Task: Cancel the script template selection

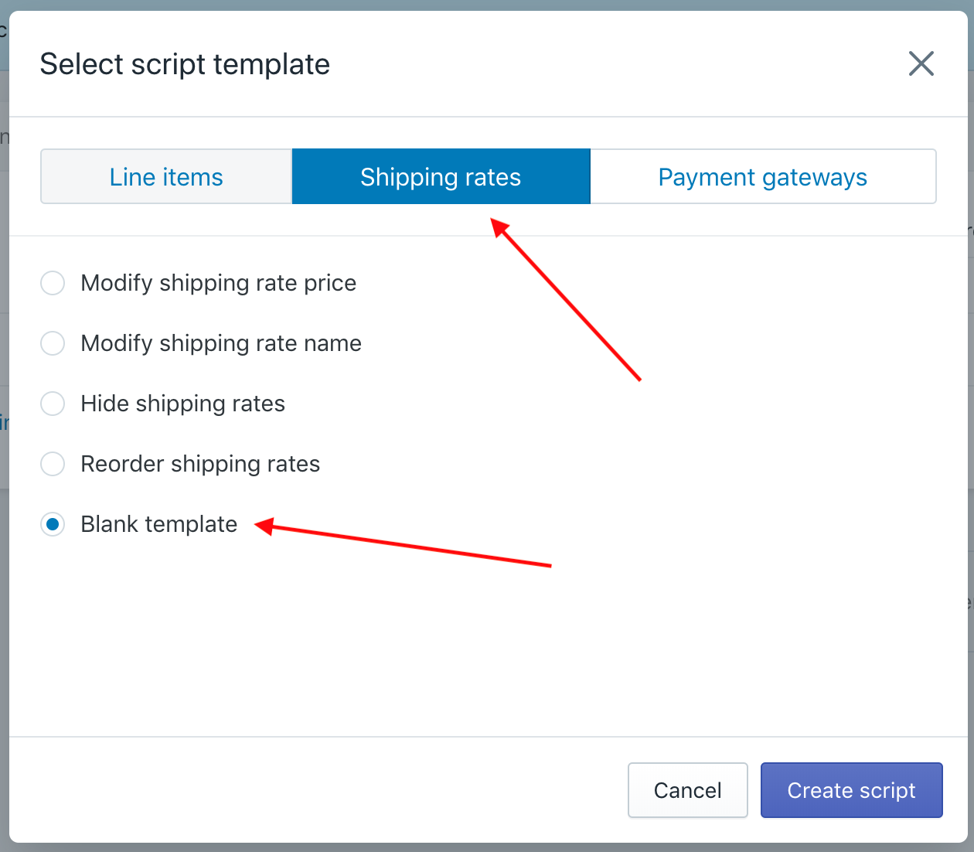Action: (688, 790)
